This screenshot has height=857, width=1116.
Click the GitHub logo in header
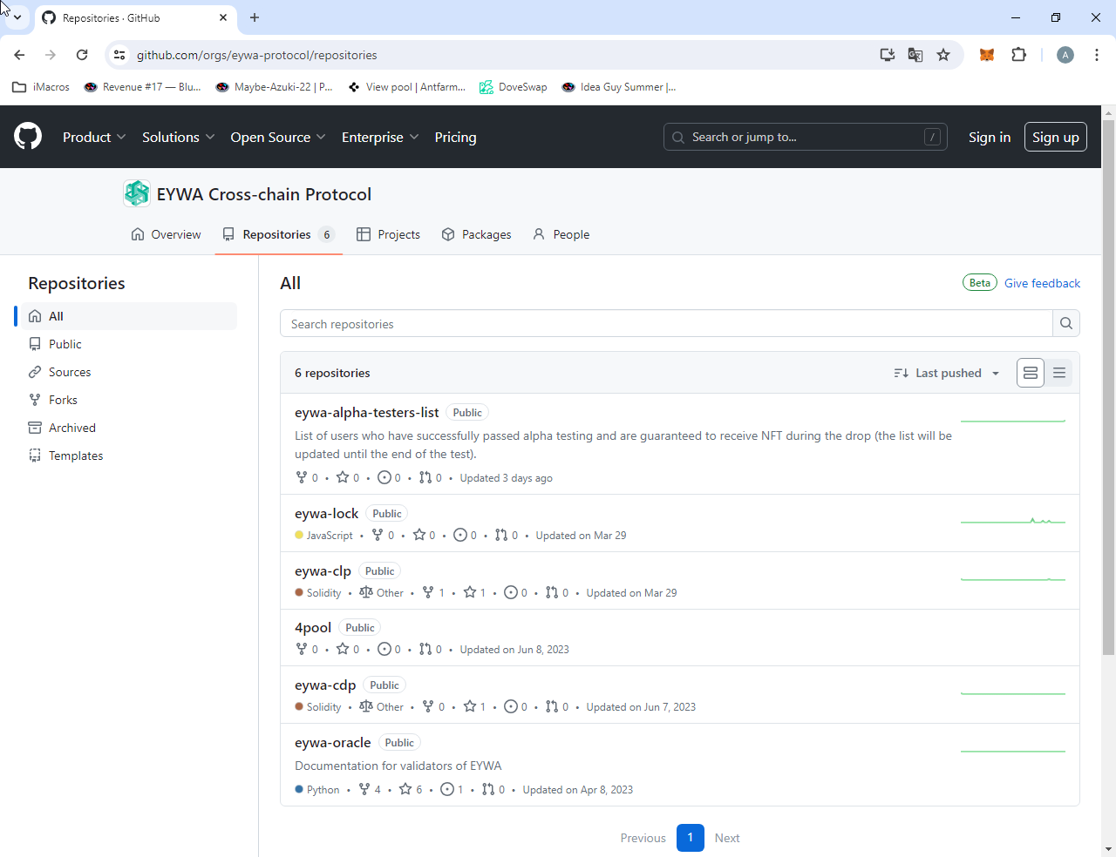[28, 137]
